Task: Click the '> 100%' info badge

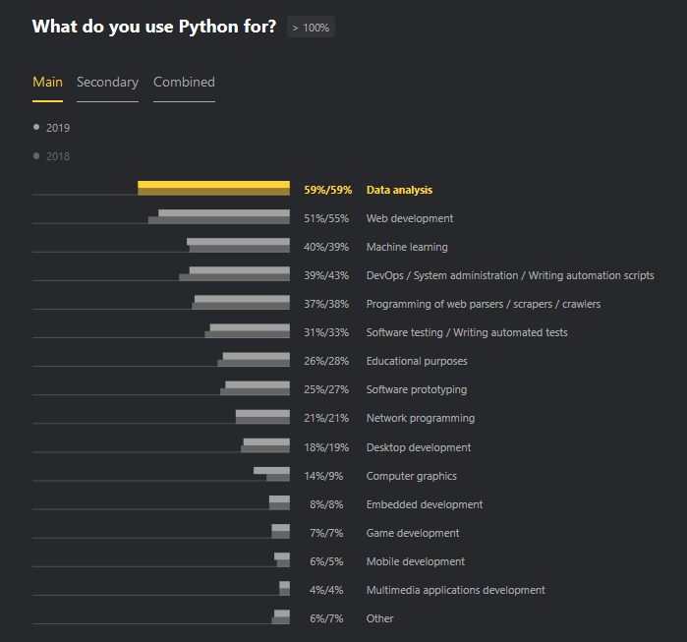Action: click(311, 28)
